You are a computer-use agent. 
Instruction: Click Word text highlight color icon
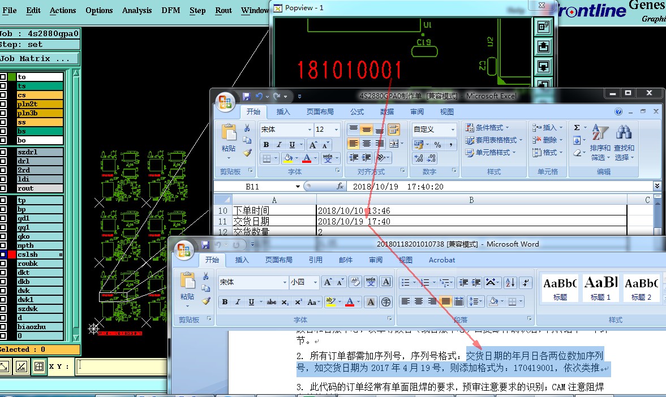coord(330,302)
